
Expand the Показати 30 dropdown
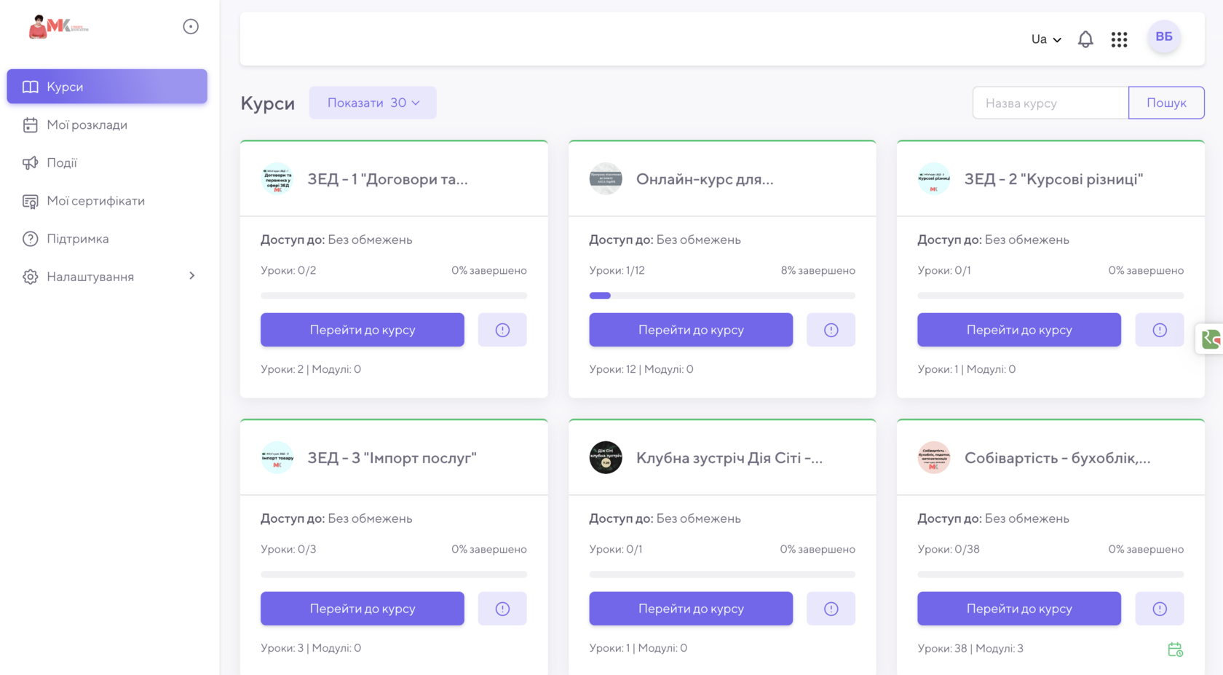coord(373,103)
